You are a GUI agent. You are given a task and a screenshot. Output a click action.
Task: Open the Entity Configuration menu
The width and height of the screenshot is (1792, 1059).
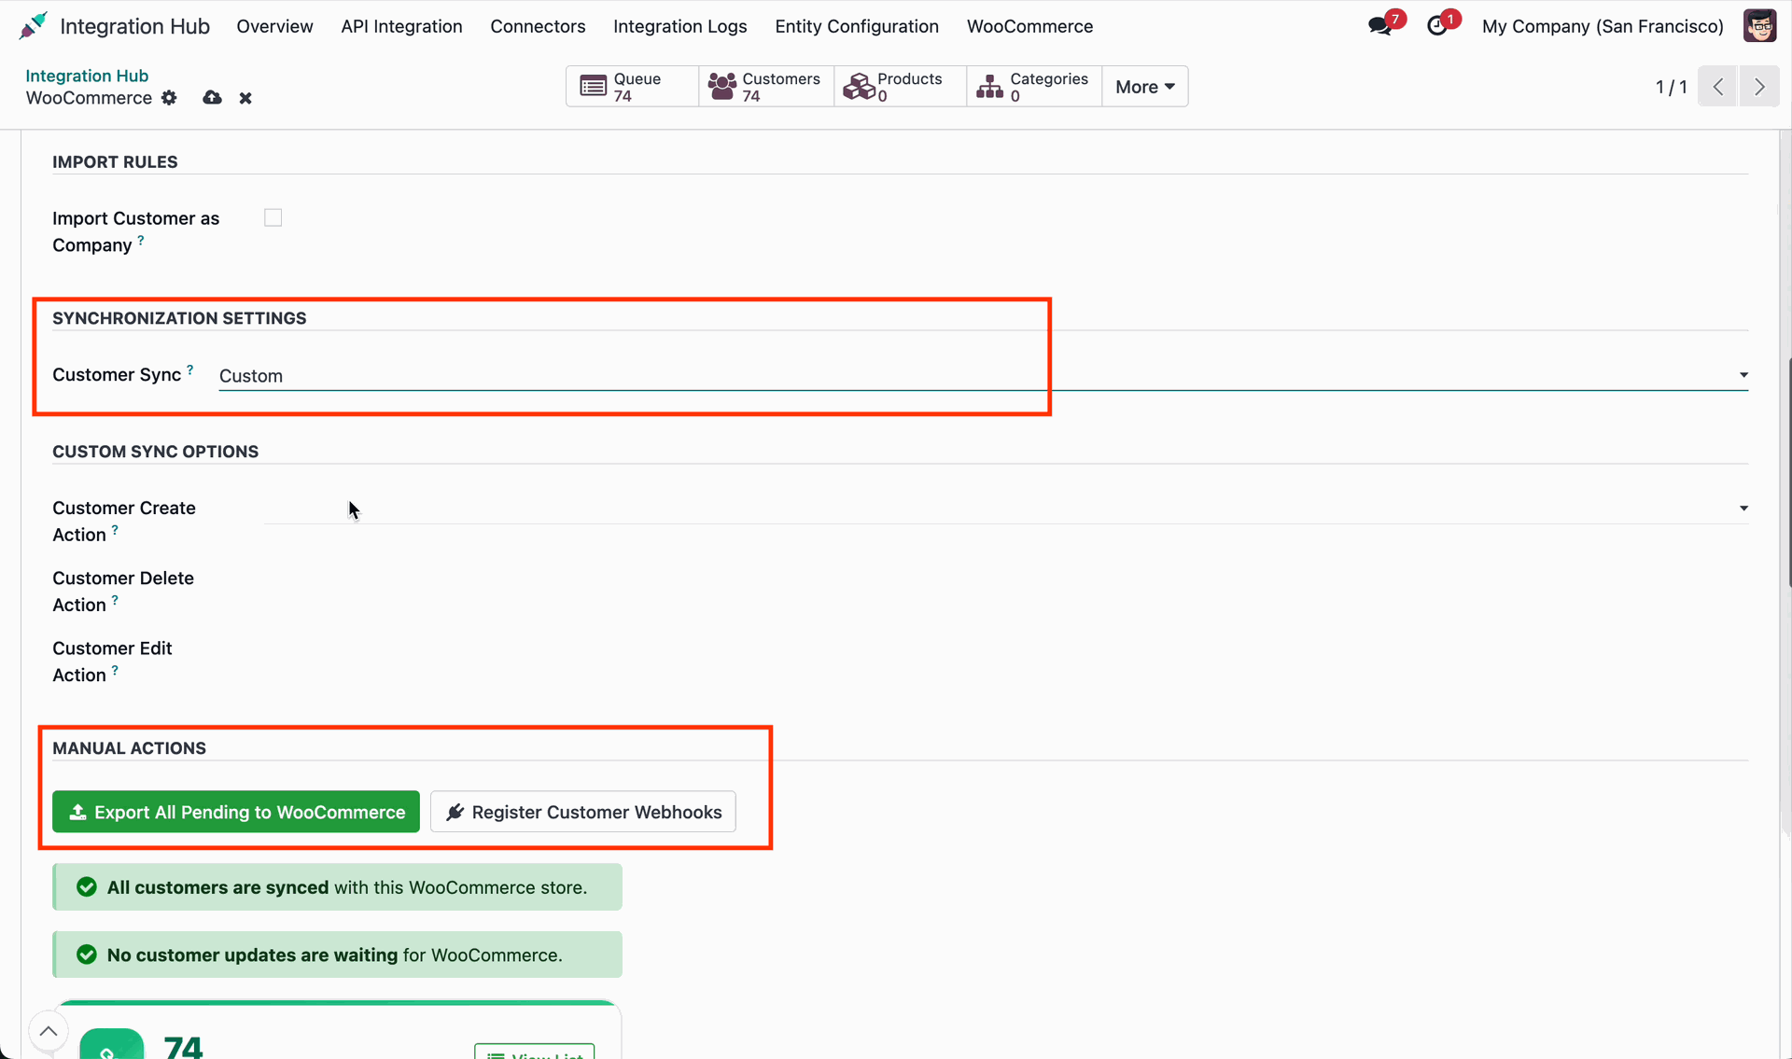click(857, 26)
